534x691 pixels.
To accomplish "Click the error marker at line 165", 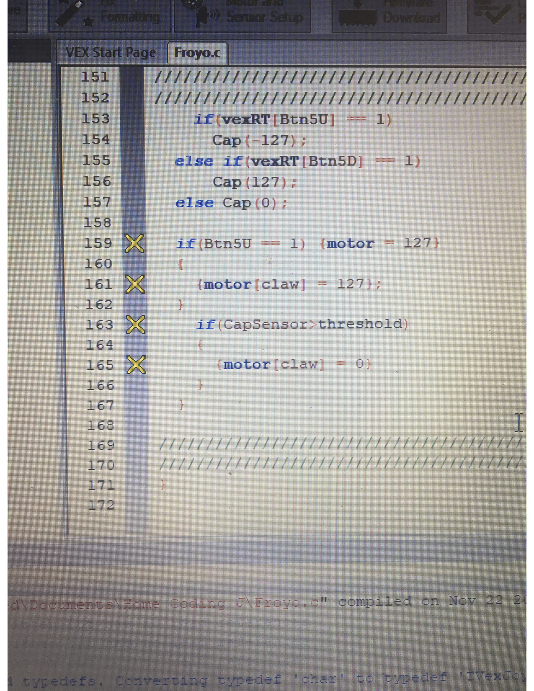I will 136,365.
